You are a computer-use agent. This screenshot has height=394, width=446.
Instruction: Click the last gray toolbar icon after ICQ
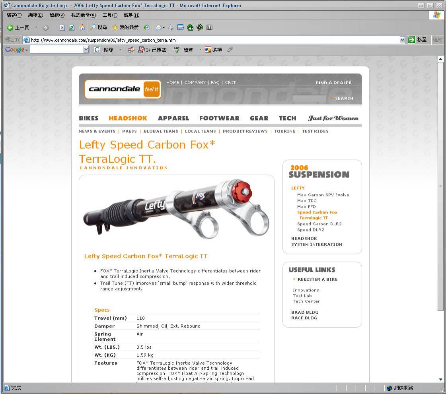(x=209, y=27)
